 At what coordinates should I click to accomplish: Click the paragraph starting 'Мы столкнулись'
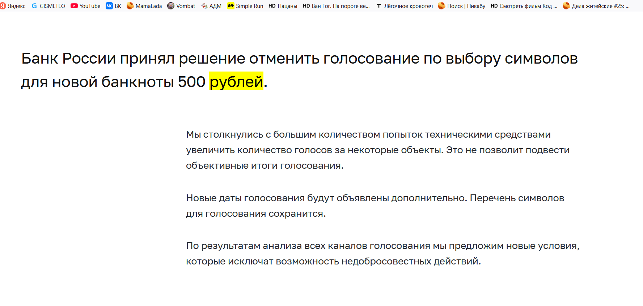(377, 150)
